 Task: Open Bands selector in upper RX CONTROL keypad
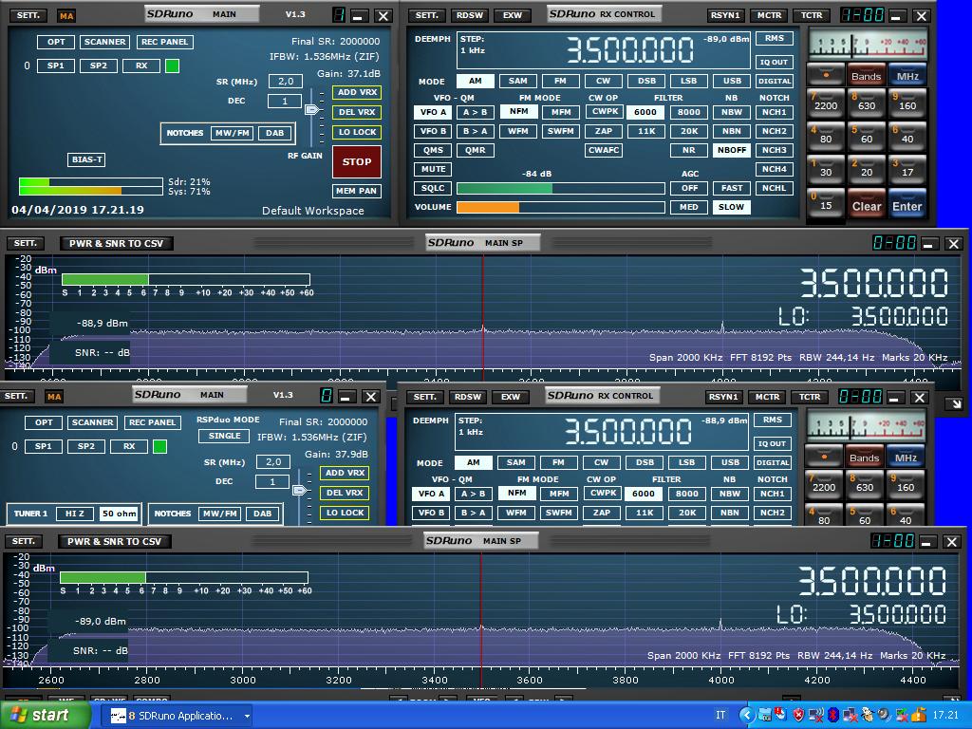click(867, 76)
